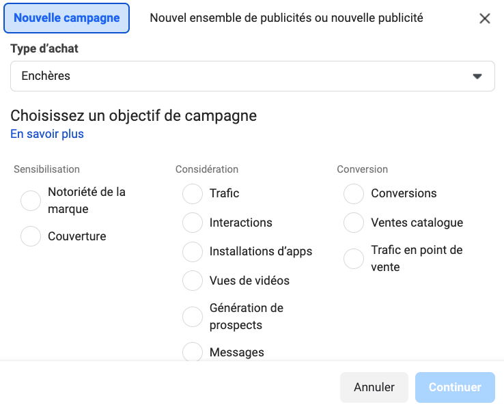The height and width of the screenshot is (411, 504).
Task: Pick the Messages radio option
Action: (193, 352)
